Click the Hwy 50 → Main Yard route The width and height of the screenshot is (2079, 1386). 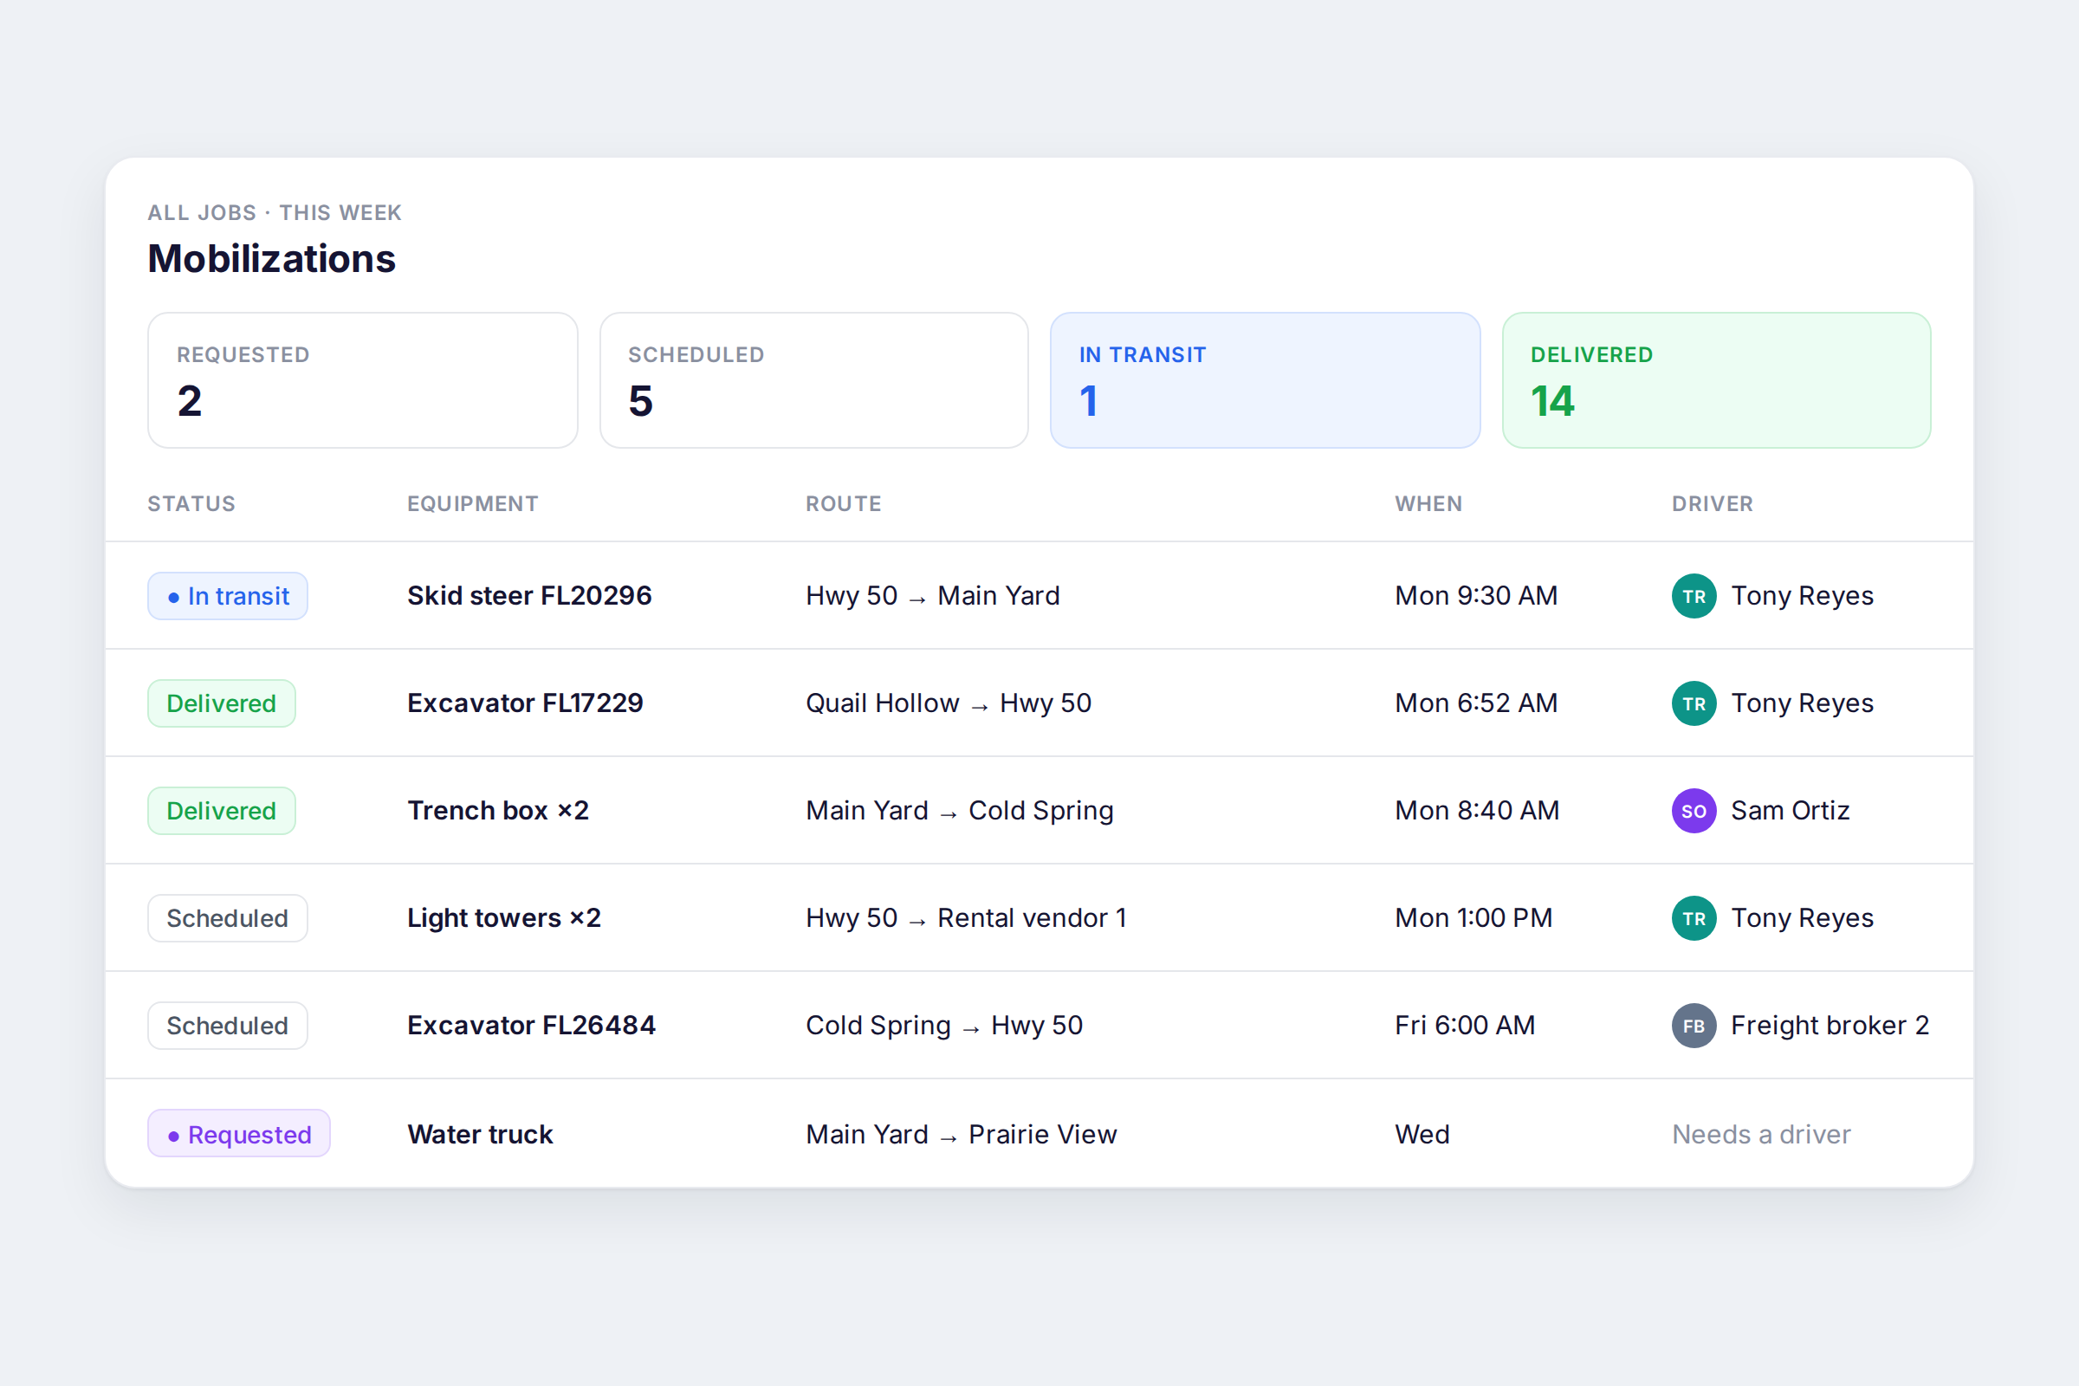click(933, 596)
